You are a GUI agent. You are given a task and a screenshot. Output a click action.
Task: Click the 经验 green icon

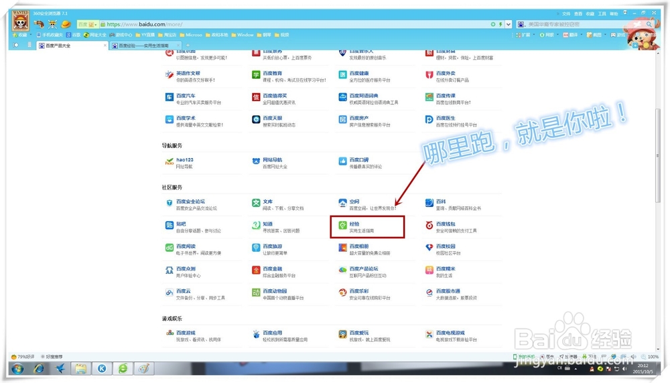342,226
